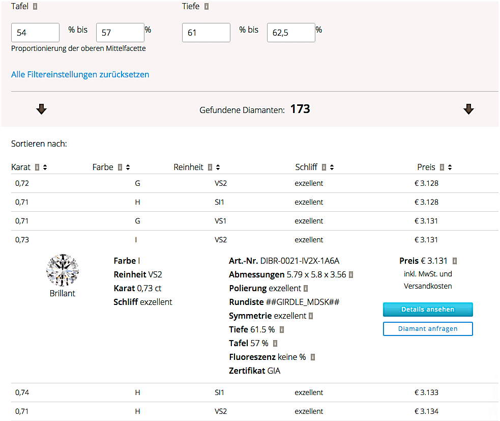Select the 0,71 H SI1 row priced € 3.128

254,202
